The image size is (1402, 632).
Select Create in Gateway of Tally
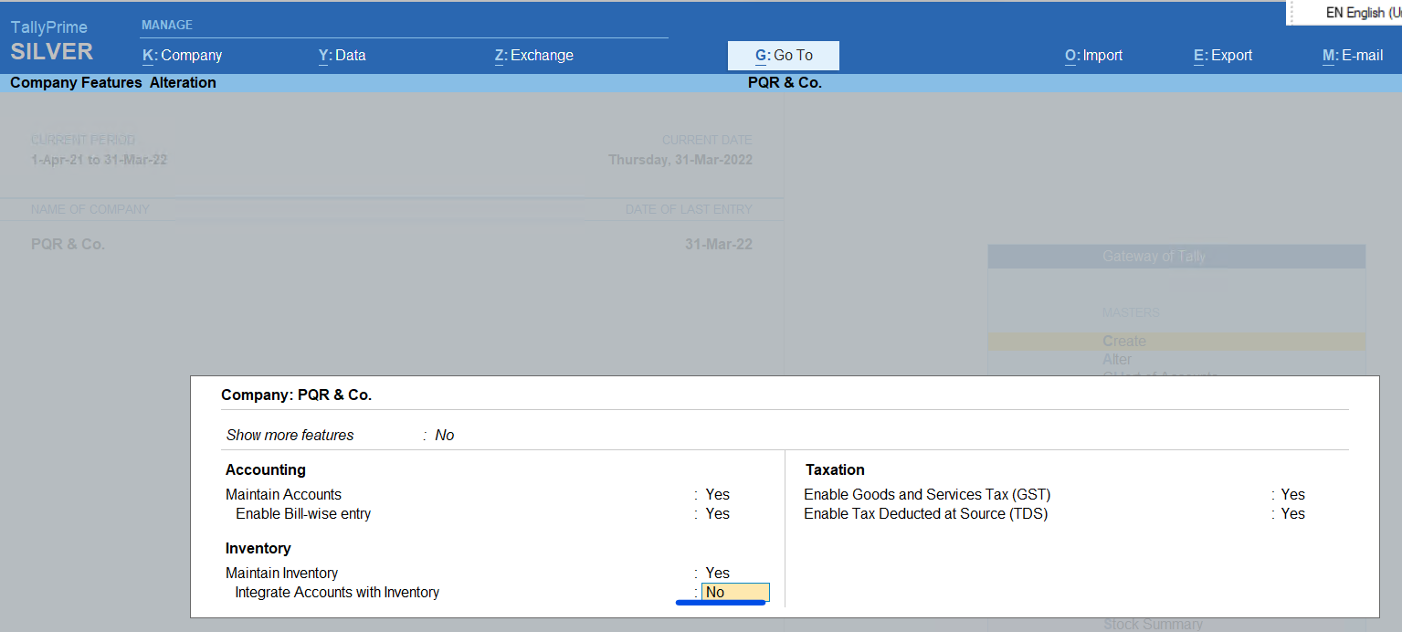click(1176, 341)
